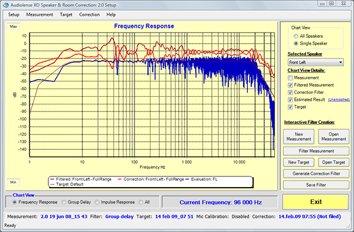Click the Filter Measurement button
The height and width of the screenshot is (232, 354).
tap(316, 151)
